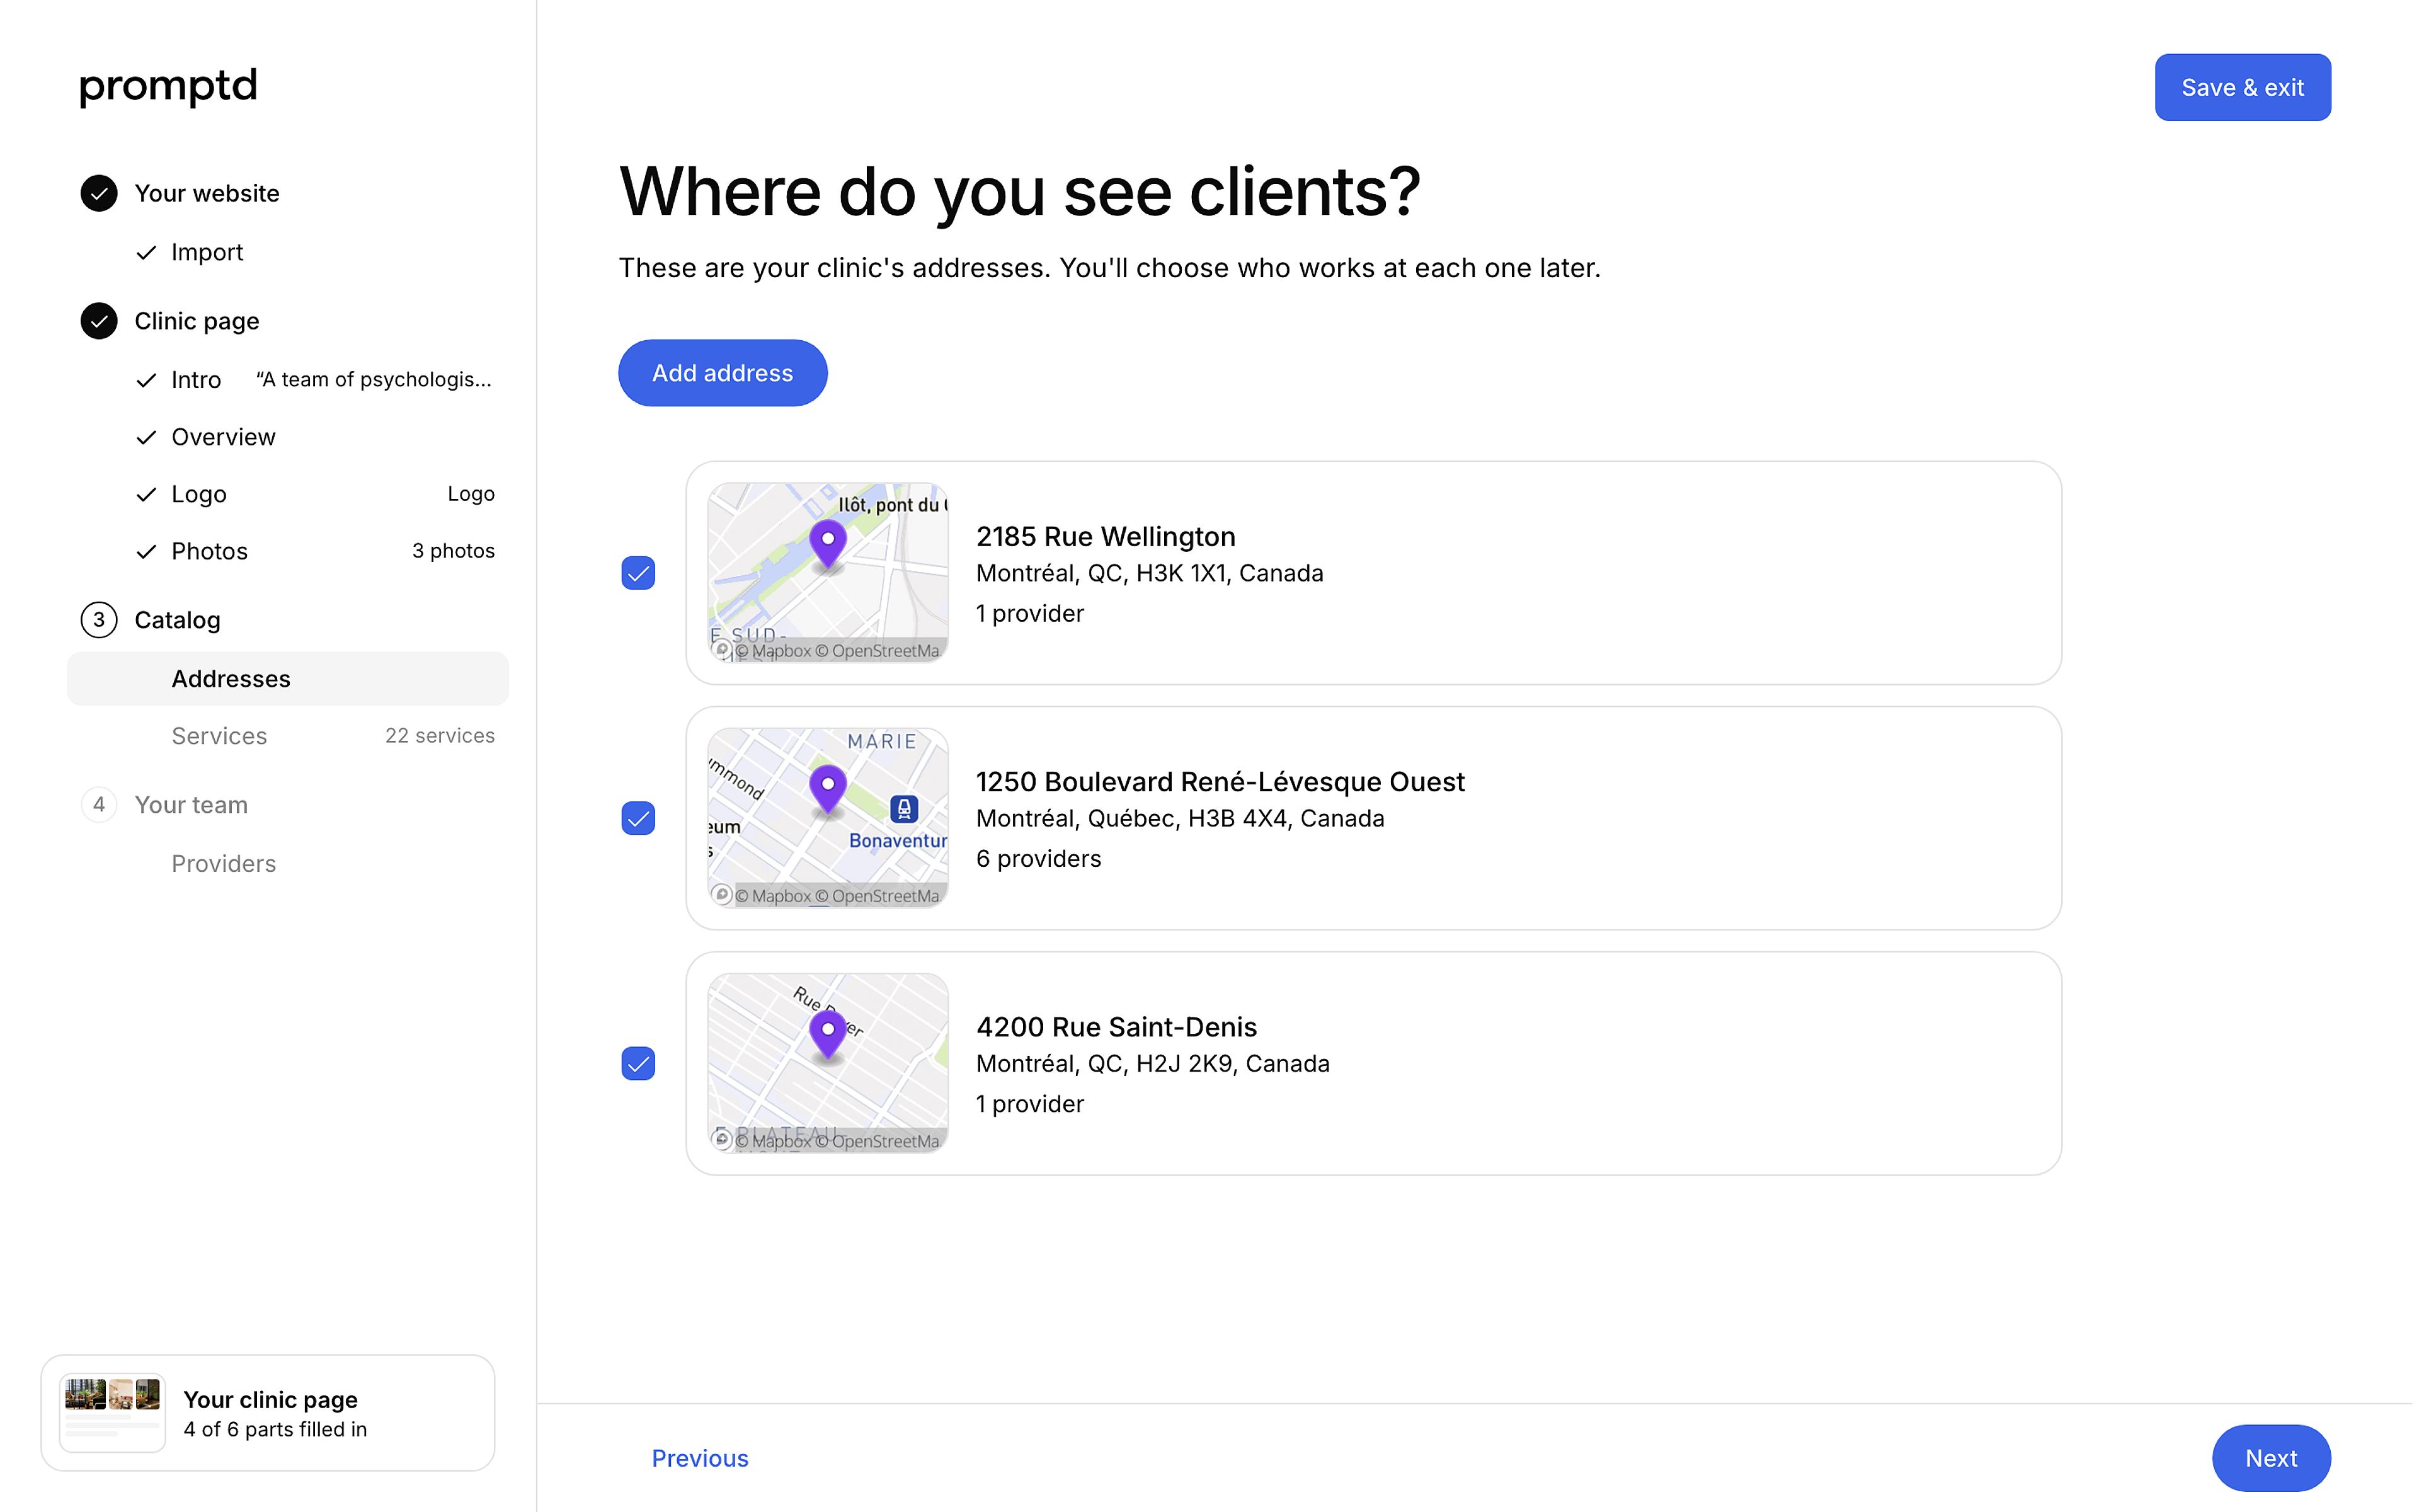This screenshot has height=1512, width=2419.
Task: Uncheck the 4200 Rue Saint-Denis checkbox
Action: point(638,1063)
